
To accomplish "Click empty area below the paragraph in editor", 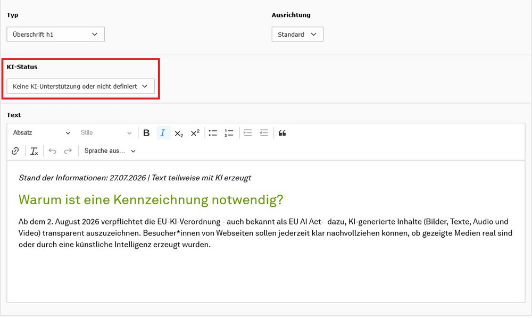I will [x=266, y=277].
